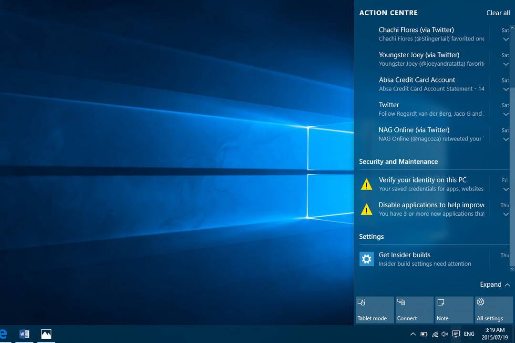The width and height of the screenshot is (515, 343).
Task: Expand the Chachi Flores Twitter notification chevron
Action: (x=506, y=40)
